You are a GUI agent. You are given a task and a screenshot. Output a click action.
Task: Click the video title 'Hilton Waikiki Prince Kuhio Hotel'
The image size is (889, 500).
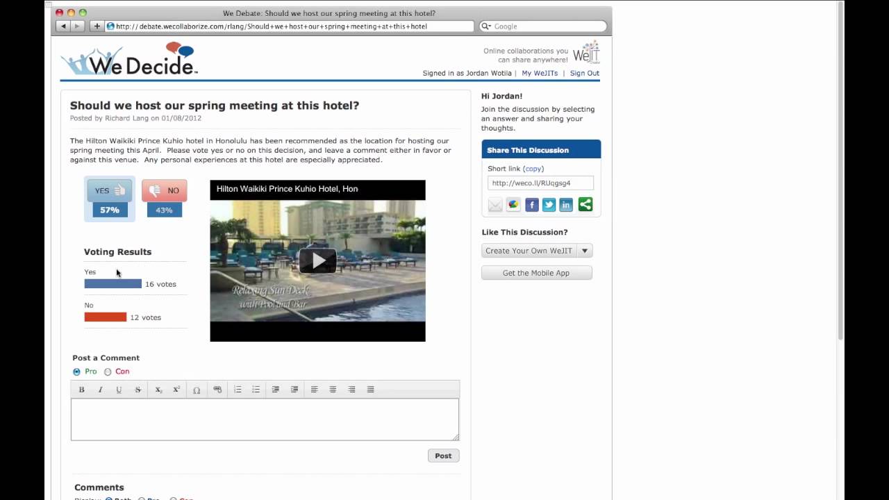[287, 189]
